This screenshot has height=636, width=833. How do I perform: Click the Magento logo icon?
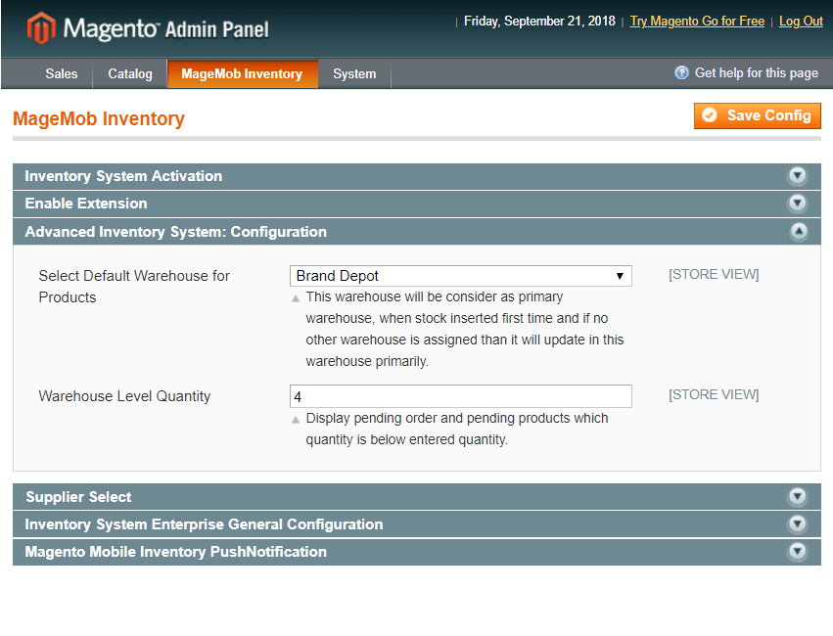[41, 27]
